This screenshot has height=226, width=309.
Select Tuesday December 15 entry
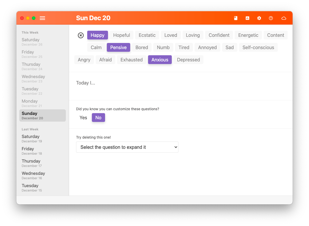tap(42, 187)
